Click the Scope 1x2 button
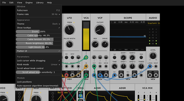Viewport: 184px width, 101px height. (114, 57)
